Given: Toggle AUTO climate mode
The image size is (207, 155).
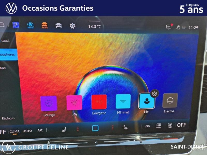Looking at the screenshot, I should click(x=27, y=131).
